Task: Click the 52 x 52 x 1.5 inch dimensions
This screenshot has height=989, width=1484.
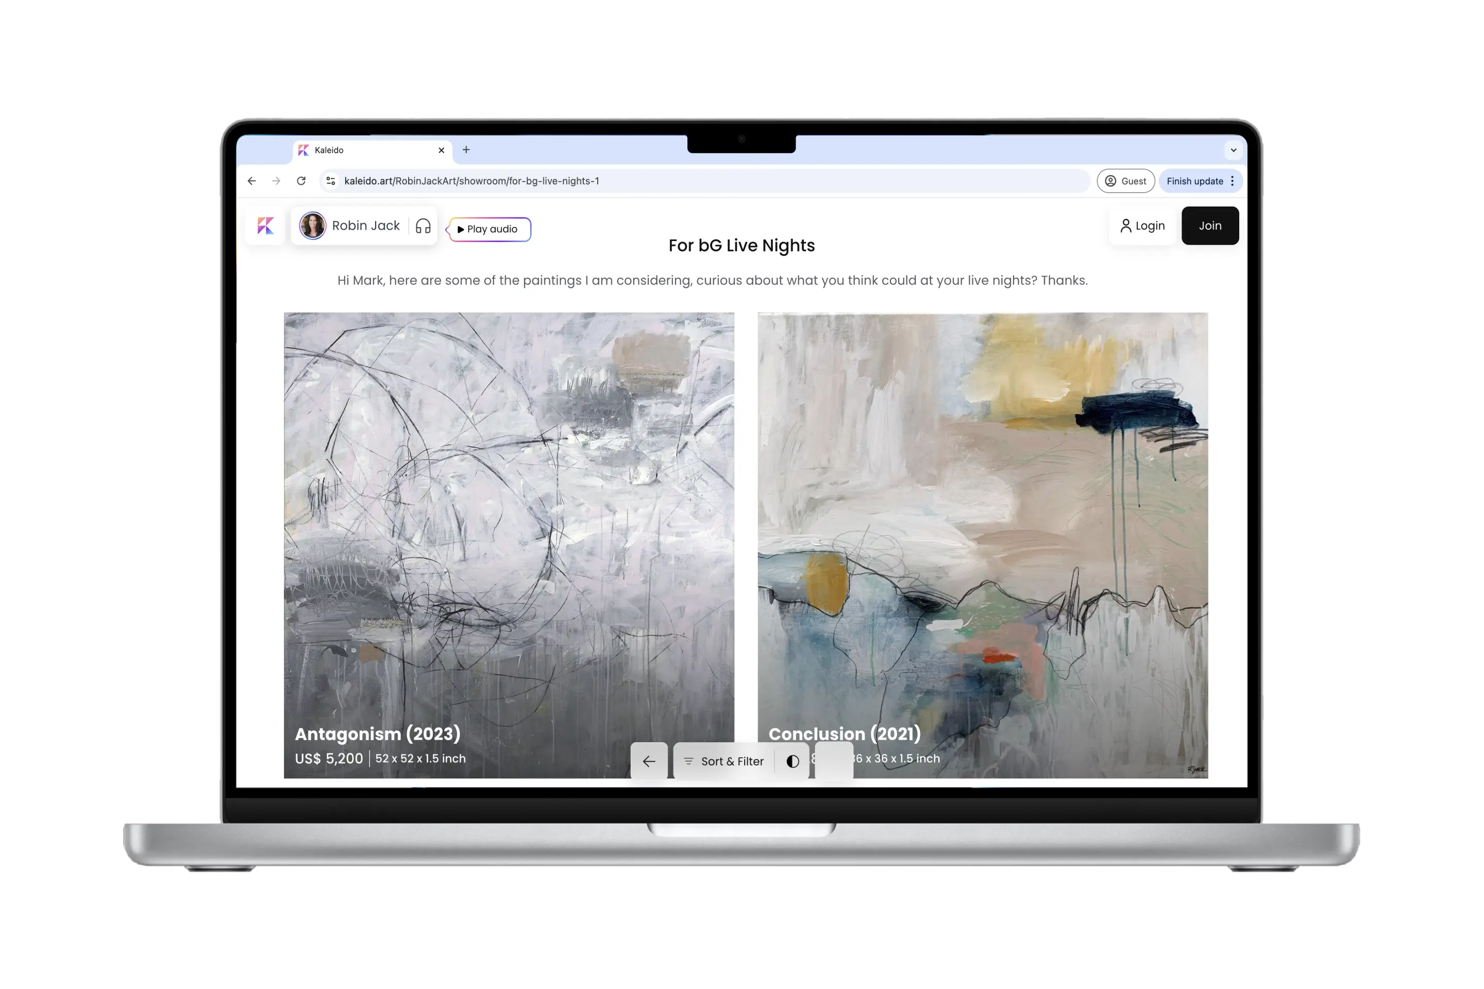Action: (421, 759)
